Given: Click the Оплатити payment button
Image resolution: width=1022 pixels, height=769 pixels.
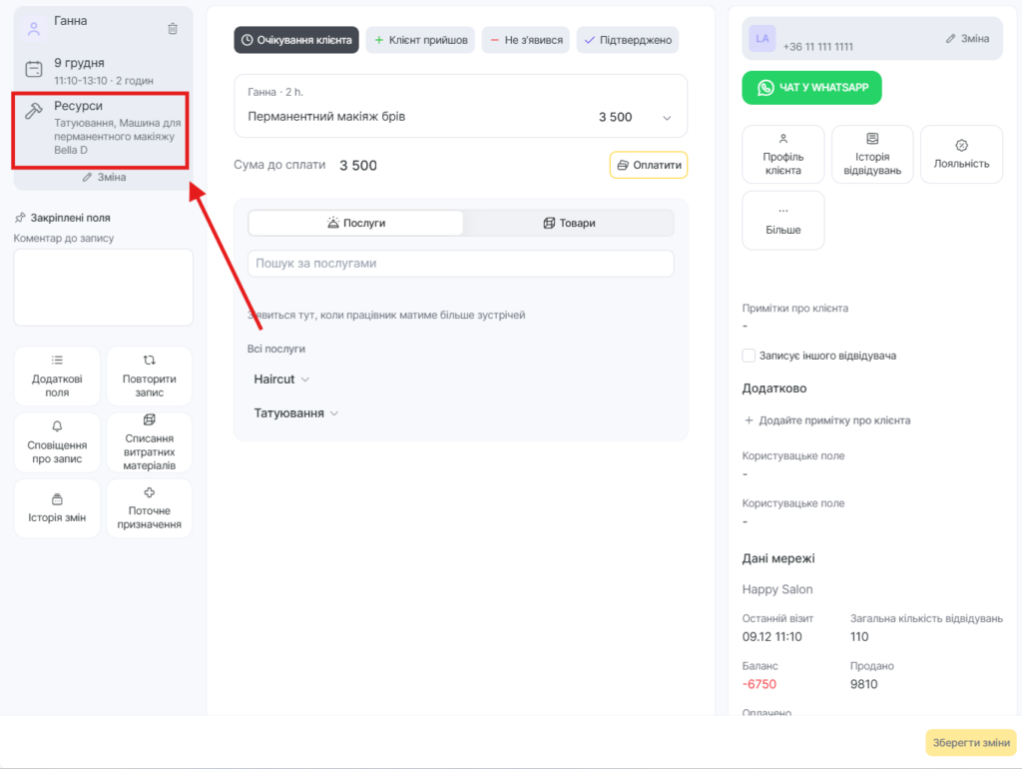Looking at the screenshot, I should tap(648, 165).
